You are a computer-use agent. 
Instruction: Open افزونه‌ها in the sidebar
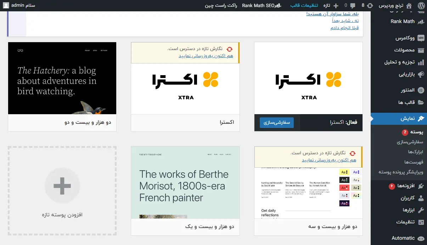pyautogui.click(x=406, y=186)
